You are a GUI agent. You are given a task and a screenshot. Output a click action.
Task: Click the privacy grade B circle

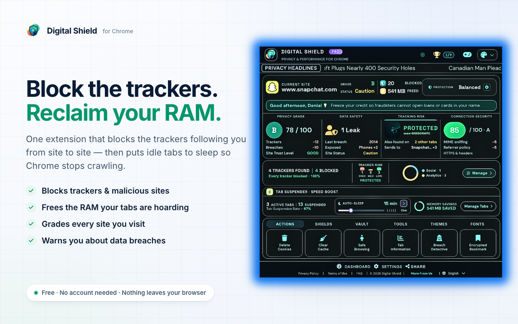274,130
